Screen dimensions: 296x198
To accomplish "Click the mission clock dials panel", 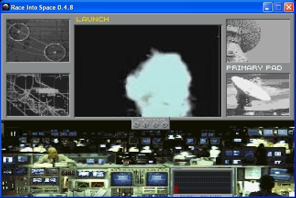I will tap(150, 123).
